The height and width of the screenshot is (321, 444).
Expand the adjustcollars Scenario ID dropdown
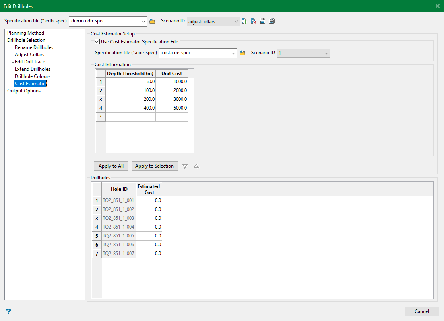click(x=236, y=21)
